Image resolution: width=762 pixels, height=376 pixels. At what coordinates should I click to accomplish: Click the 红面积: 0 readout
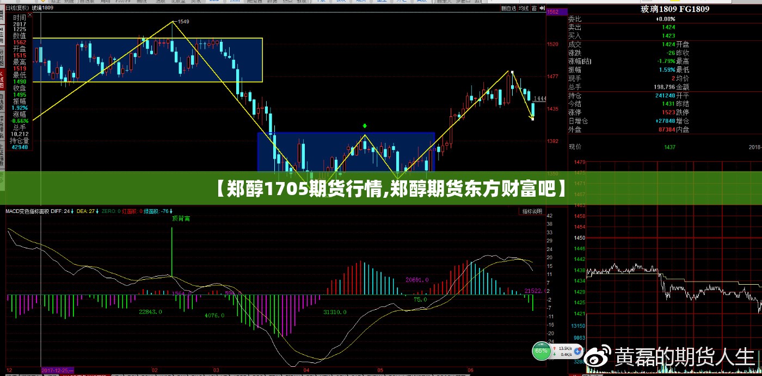point(132,211)
